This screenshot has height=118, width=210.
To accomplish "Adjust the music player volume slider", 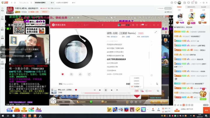I will tap(151, 91).
